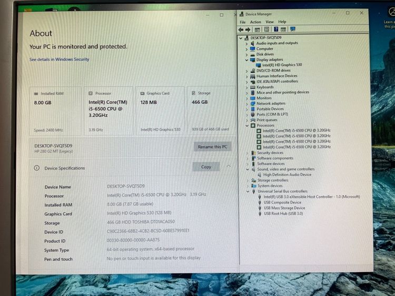Collapse Sound, video and game controllers
The width and height of the screenshot is (395, 296).
click(248, 170)
